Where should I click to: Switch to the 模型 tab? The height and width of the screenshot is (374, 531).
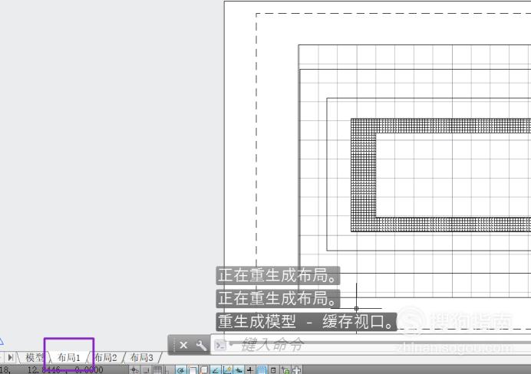click(x=35, y=357)
